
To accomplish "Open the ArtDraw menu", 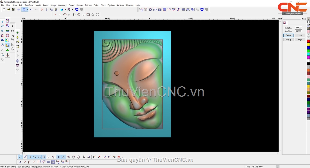I will coord(120,5).
